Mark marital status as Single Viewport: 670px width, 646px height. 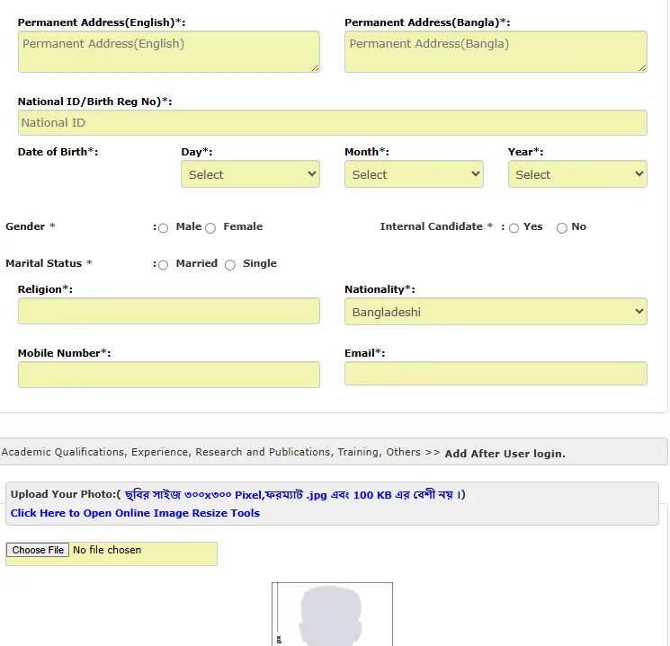click(x=230, y=265)
